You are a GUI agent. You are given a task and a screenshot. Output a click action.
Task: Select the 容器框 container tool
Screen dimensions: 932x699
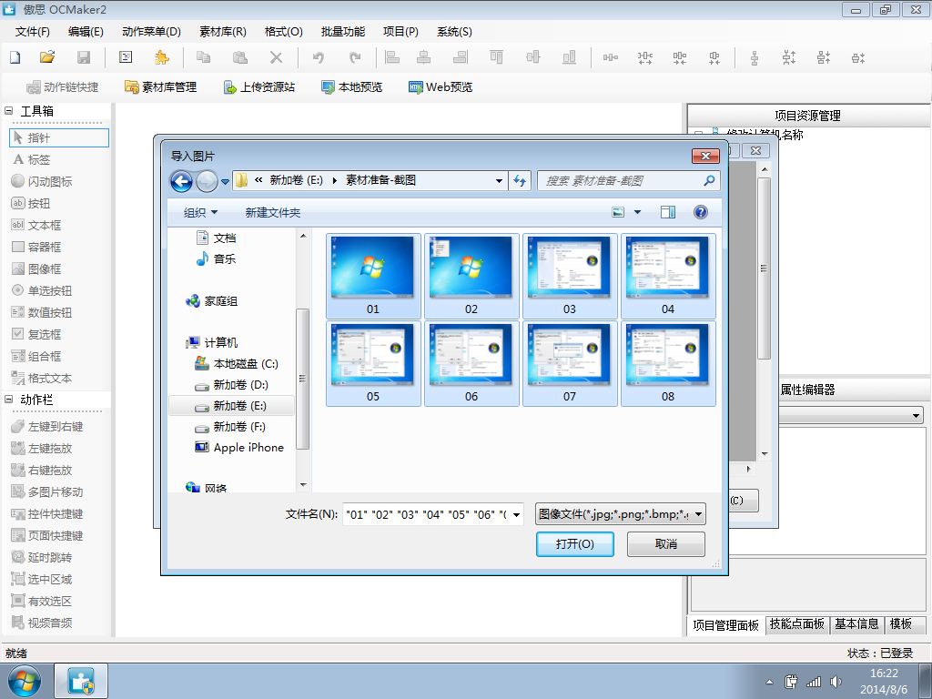36,247
